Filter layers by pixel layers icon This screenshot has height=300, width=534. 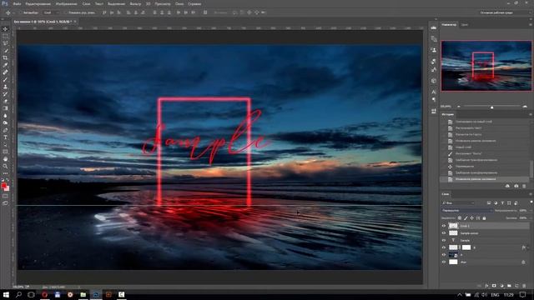(489, 203)
